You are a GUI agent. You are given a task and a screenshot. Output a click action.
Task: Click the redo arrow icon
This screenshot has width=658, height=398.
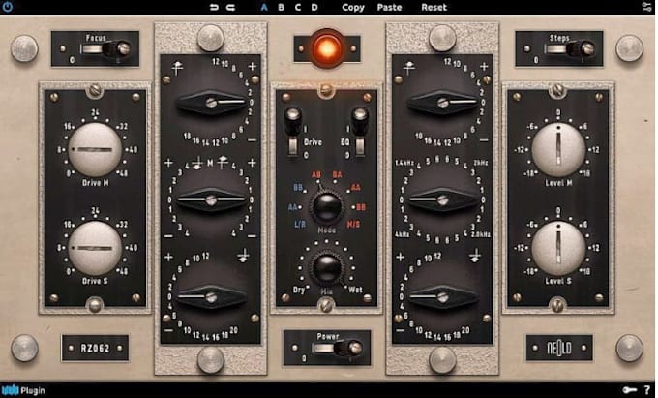point(230,7)
